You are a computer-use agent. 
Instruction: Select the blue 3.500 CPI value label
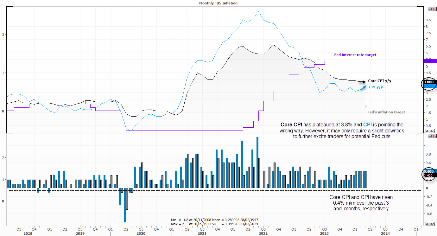(x=430, y=86)
